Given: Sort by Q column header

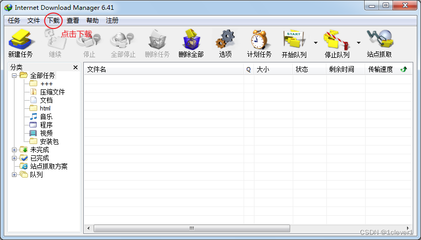Looking at the screenshot, I should click(249, 69).
